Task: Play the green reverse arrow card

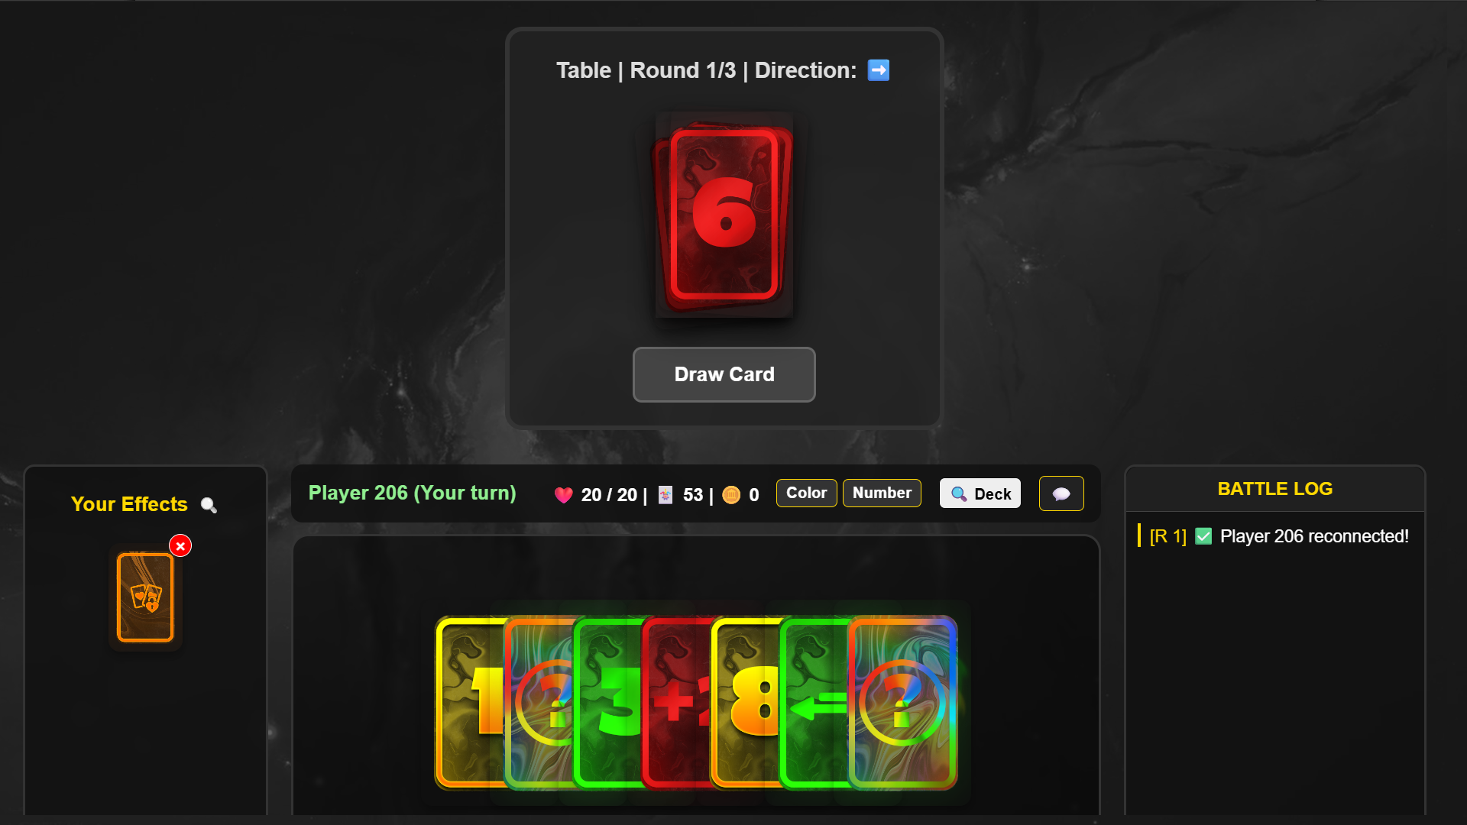Action: pyautogui.click(x=814, y=703)
